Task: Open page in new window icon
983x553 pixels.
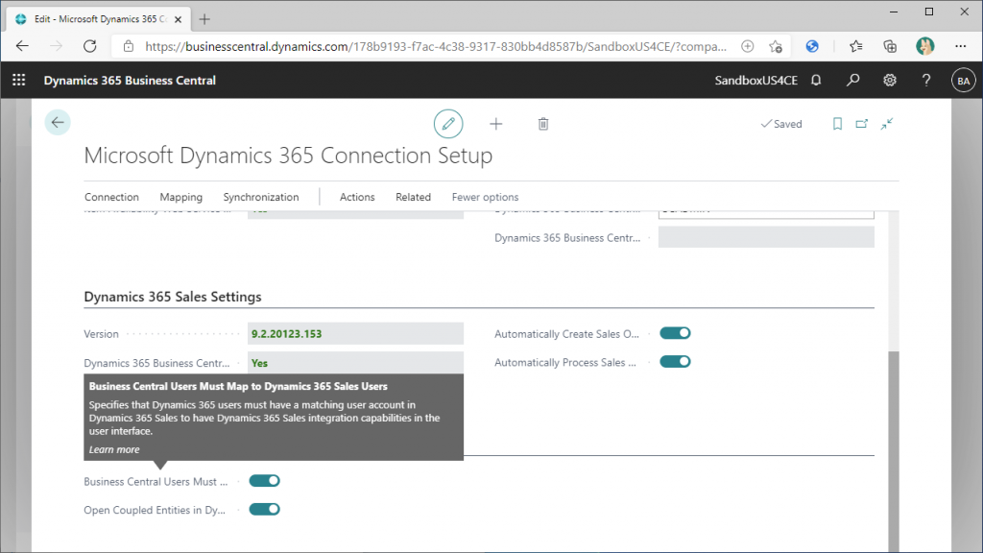Action: coord(861,124)
